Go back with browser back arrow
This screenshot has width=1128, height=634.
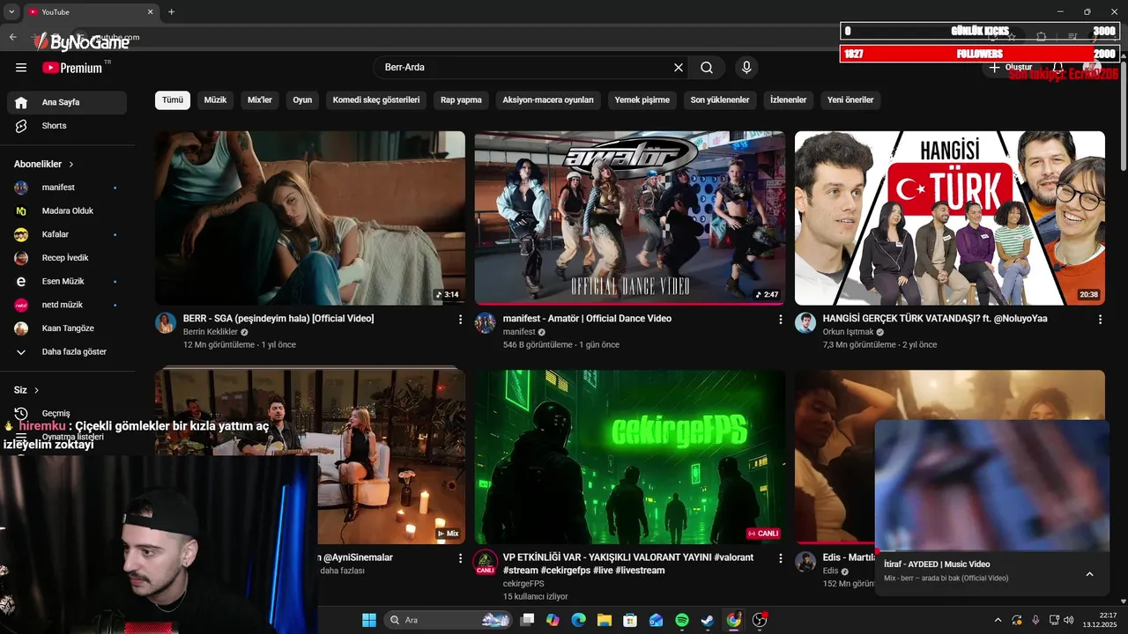tap(12, 37)
